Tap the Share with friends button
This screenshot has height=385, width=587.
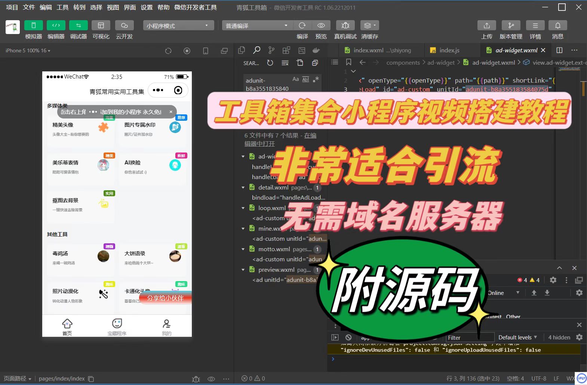point(165,298)
